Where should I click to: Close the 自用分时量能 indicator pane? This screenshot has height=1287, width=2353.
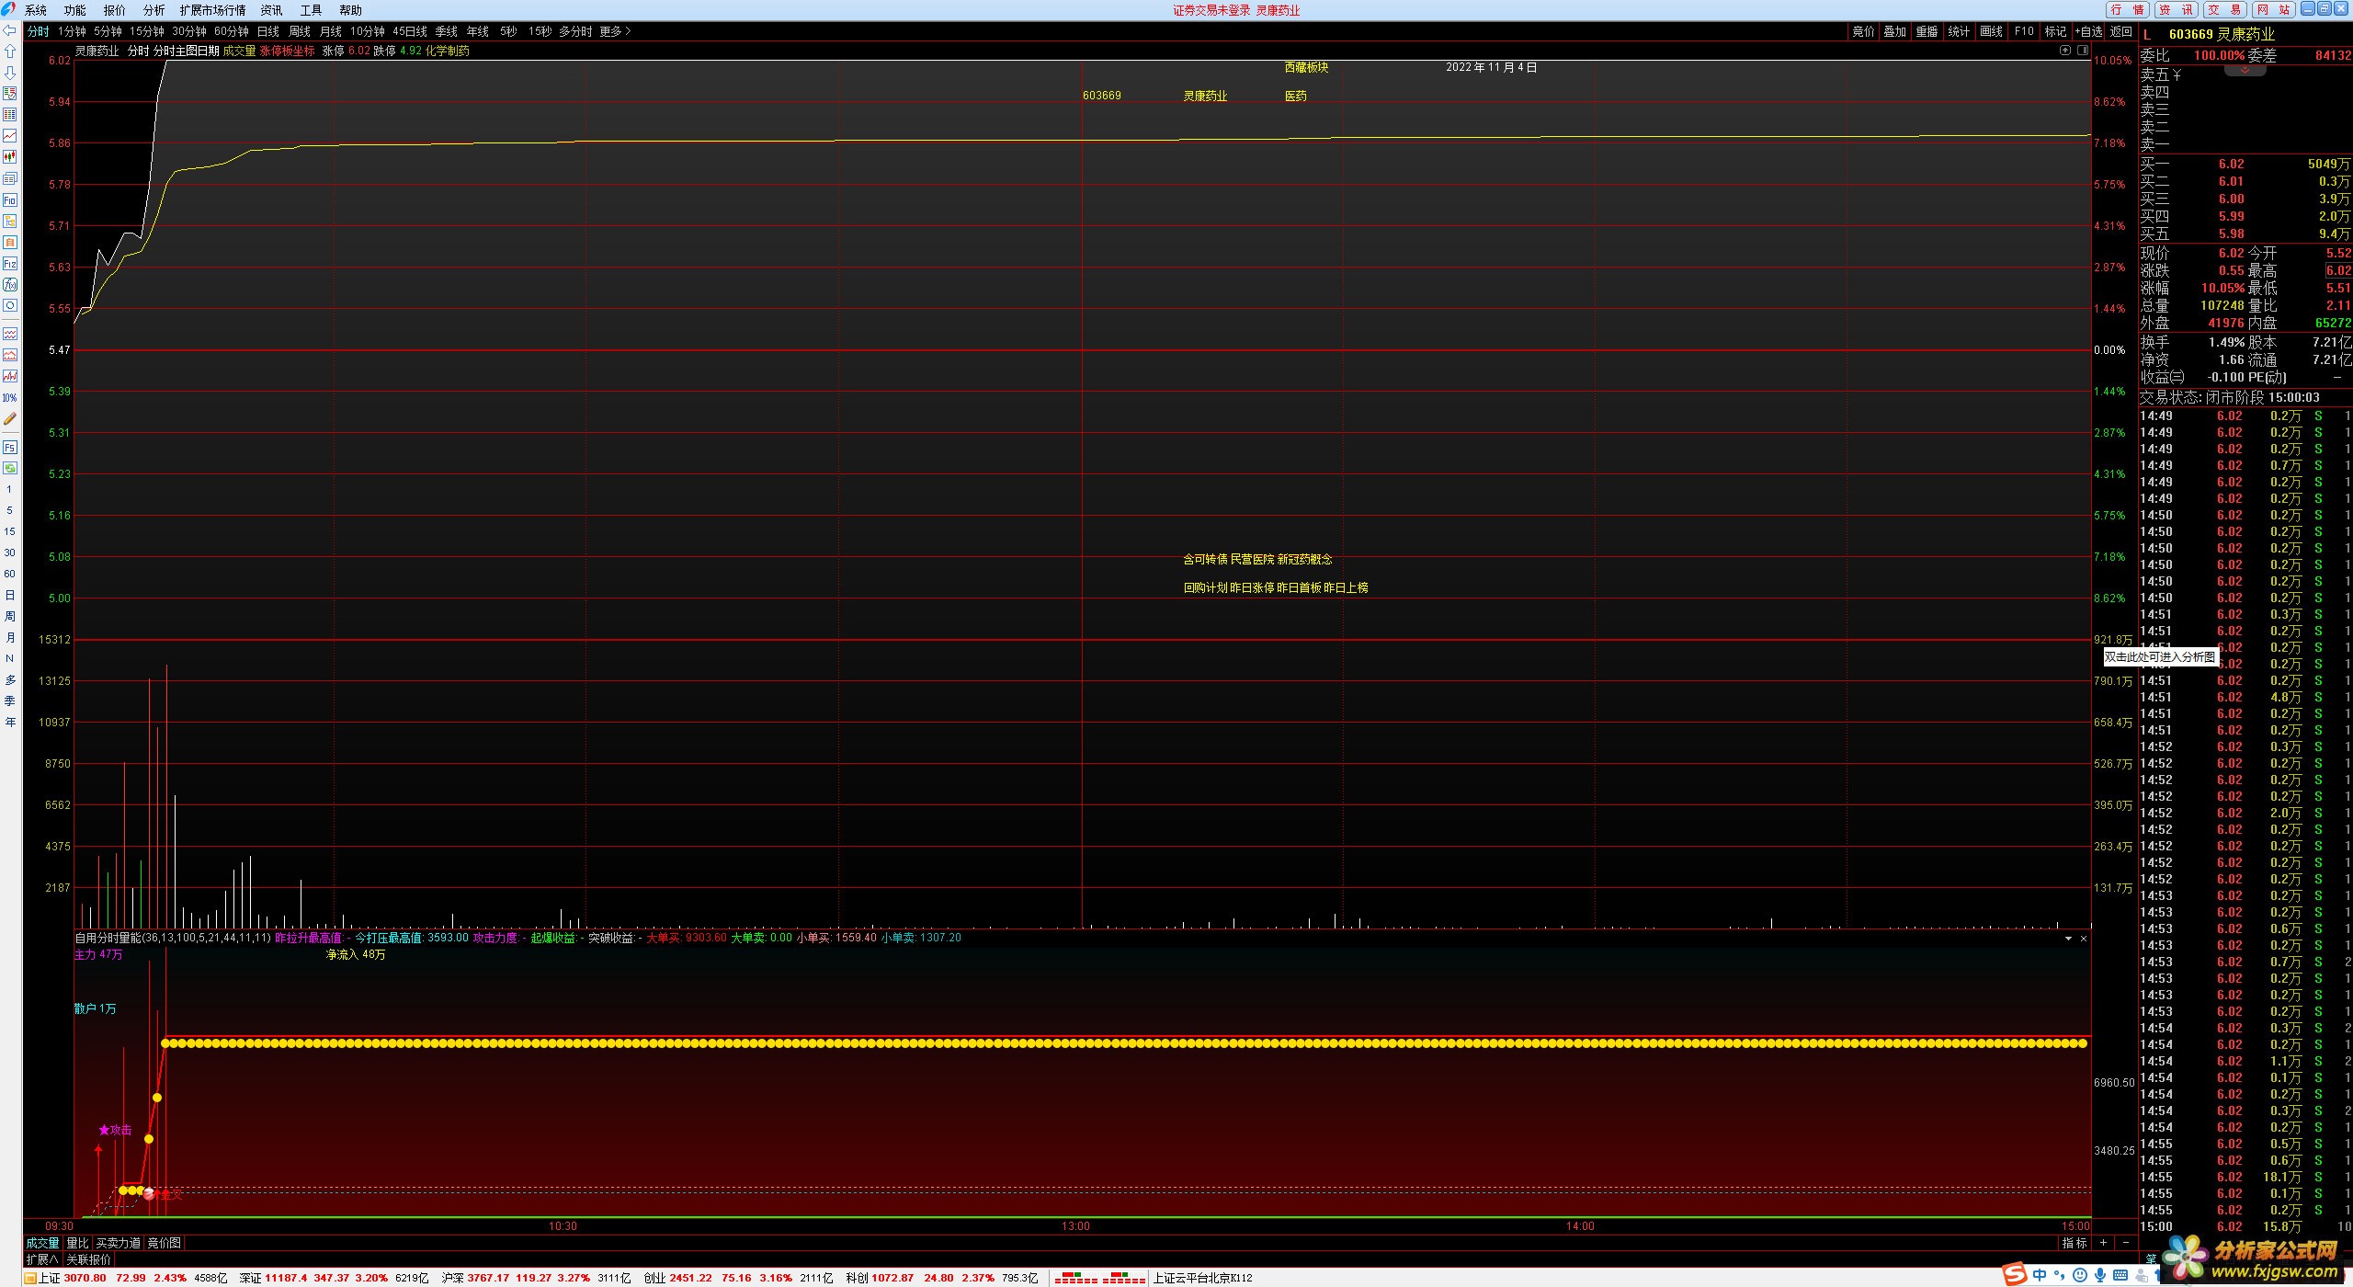tap(2083, 939)
